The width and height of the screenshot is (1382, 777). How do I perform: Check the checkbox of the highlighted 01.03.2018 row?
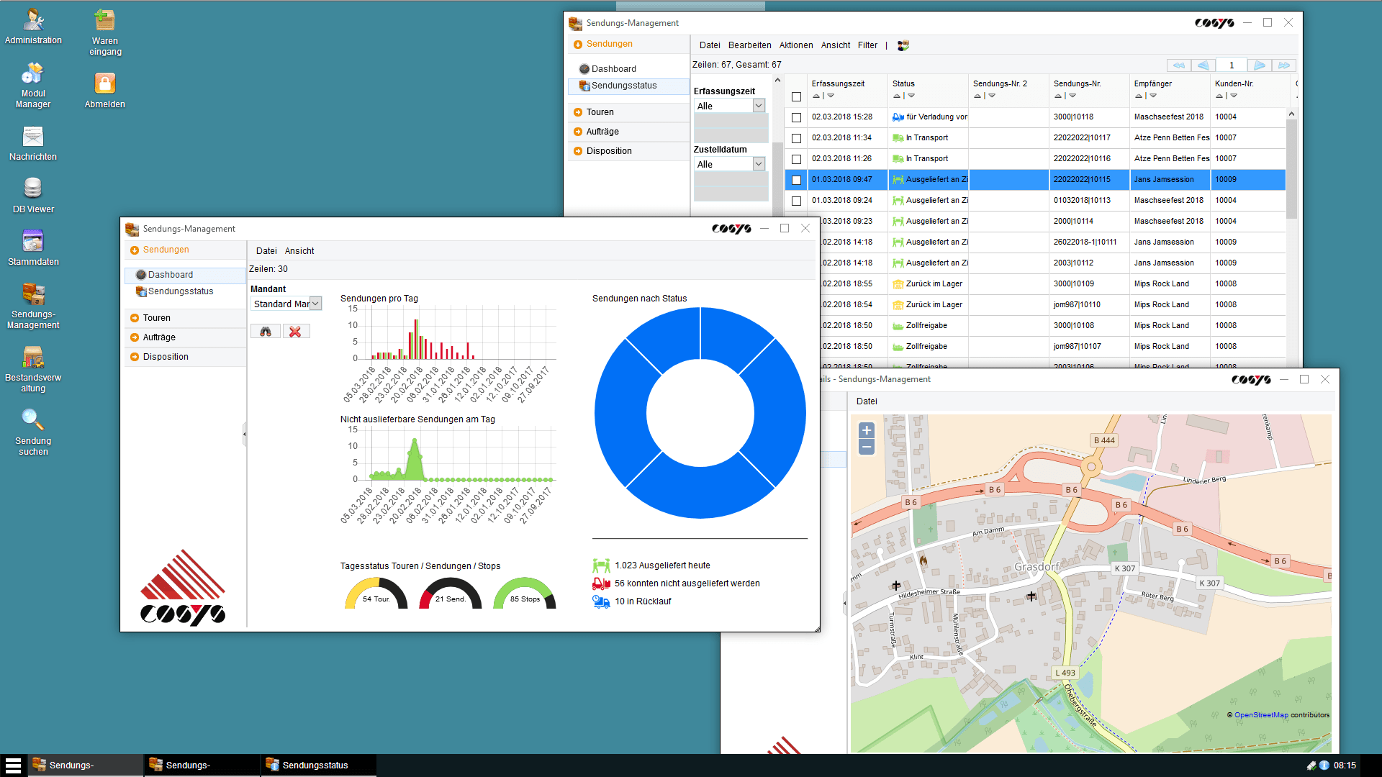coord(796,180)
